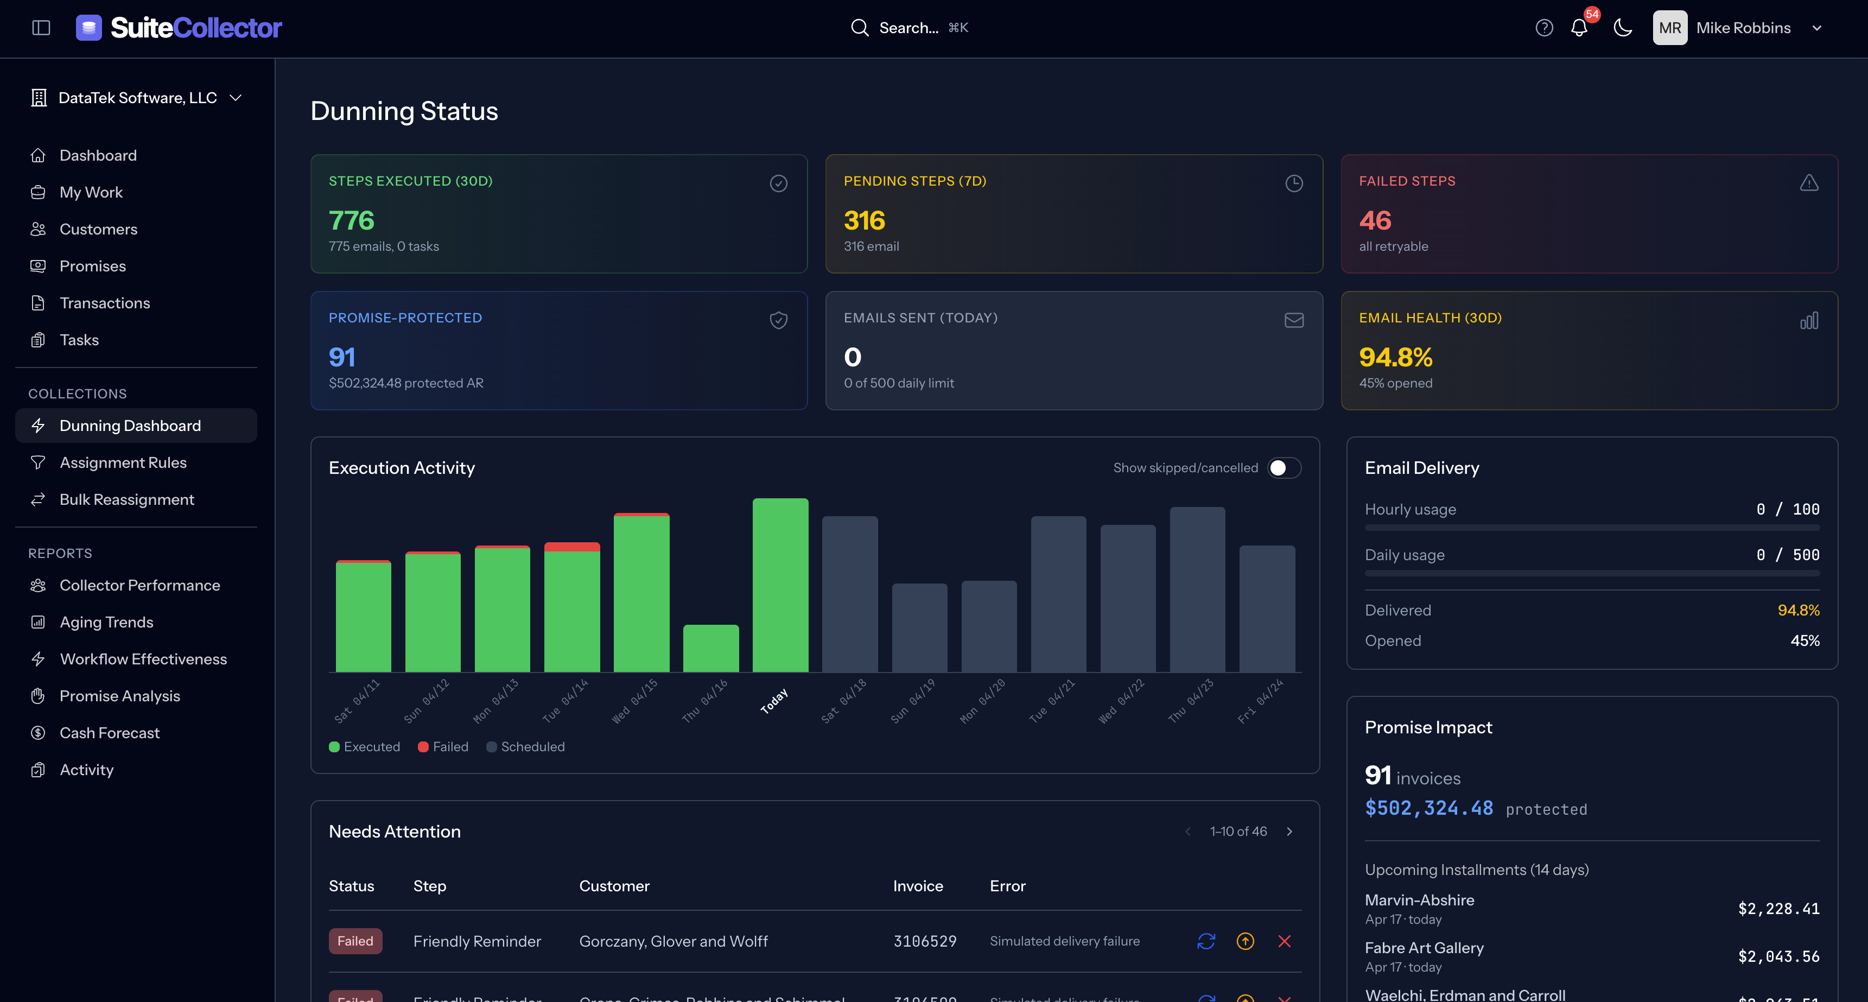Open the Customers section
Image resolution: width=1868 pixels, height=1002 pixels.
99,229
